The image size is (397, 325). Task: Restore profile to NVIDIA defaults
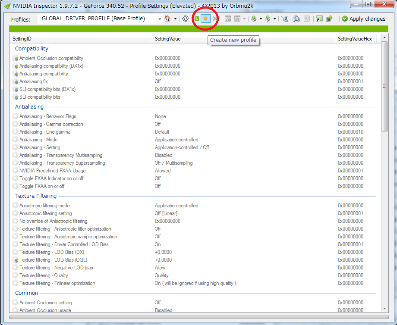[196, 19]
